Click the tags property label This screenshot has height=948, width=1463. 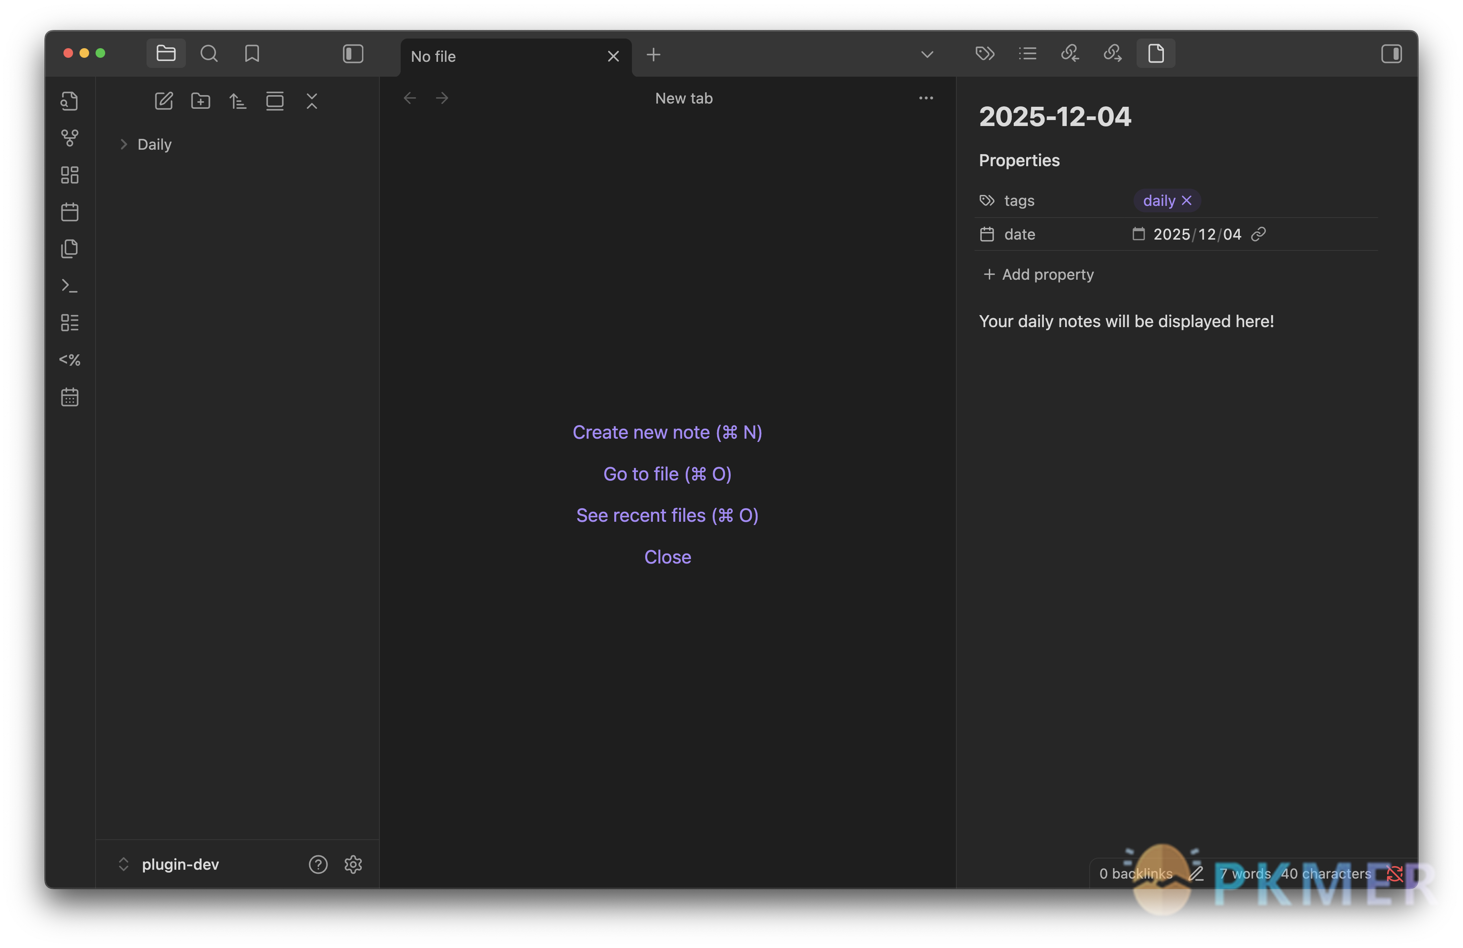pos(1019,201)
